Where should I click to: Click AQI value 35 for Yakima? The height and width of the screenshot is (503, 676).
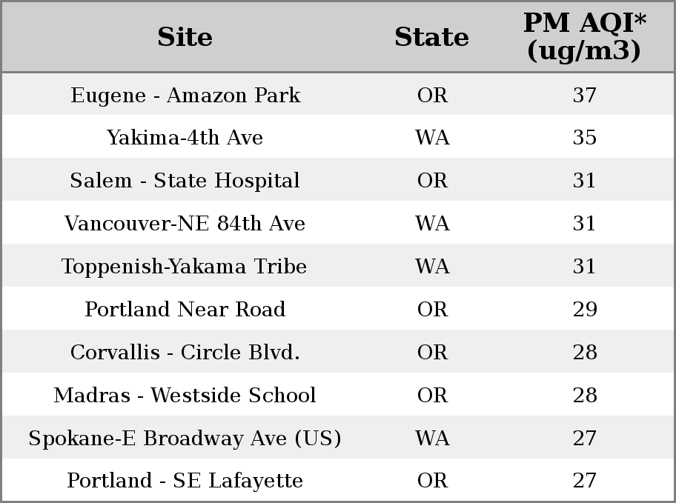585,138
